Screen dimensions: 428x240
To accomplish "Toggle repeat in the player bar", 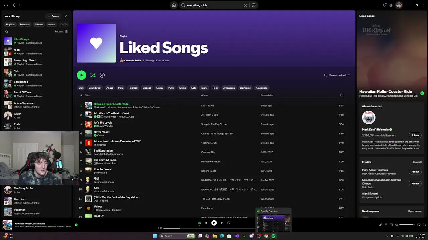I will (229, 223).
